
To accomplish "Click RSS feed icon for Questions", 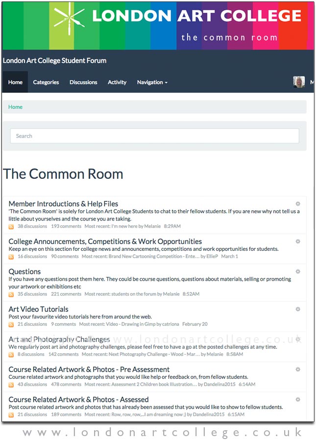I will [x=11, y=295].
